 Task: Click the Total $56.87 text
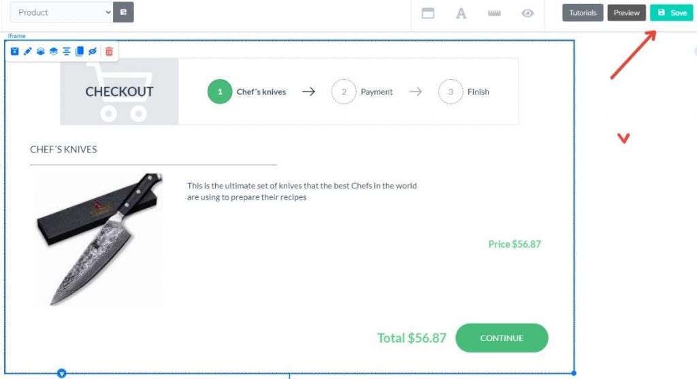(412, 338)
